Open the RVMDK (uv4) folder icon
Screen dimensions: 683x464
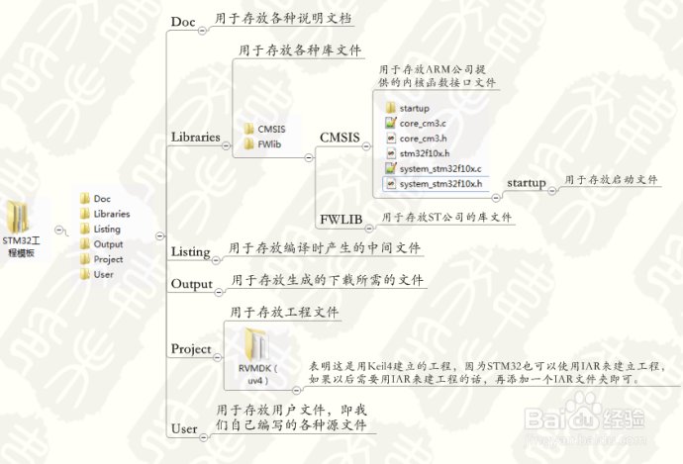point(257,344)
